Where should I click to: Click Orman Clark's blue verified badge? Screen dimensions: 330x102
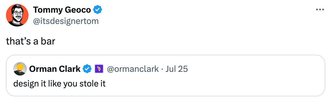(87, 69)
